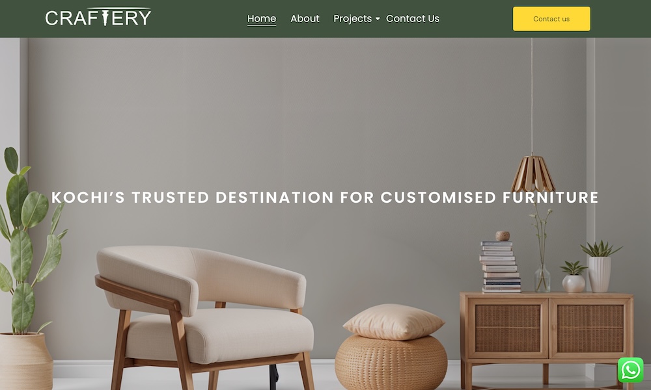Click the hanging wooden pendant lamp
651x390 pixels.
coord(533,174)
